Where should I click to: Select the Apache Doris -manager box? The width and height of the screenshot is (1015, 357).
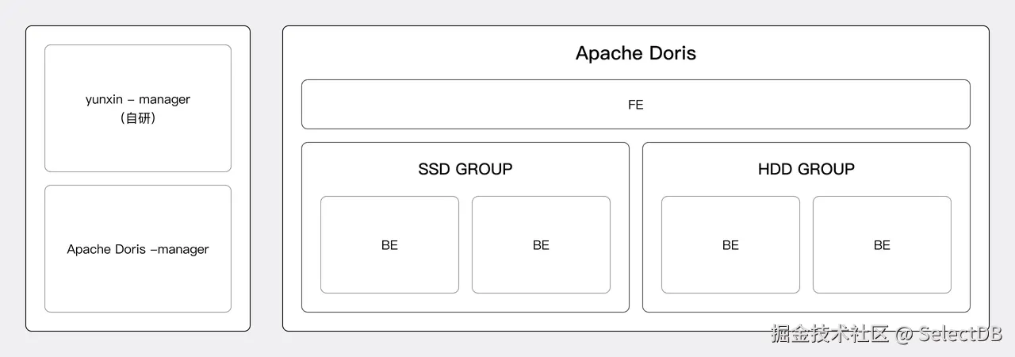[138, 248]
